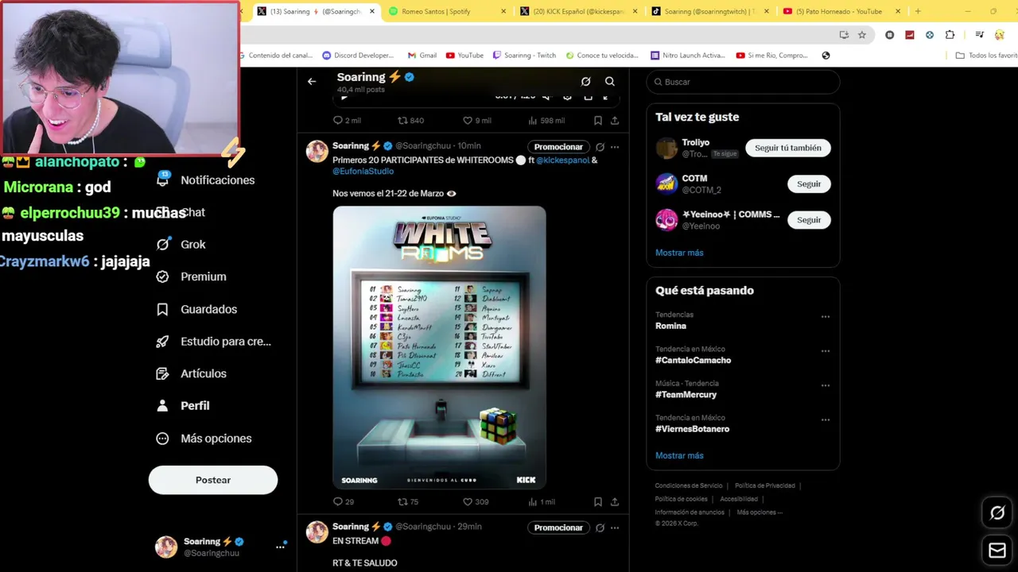Open the browser extensions puzzle icon
This screenshot has height=572, width=1018.
point(950,35)
